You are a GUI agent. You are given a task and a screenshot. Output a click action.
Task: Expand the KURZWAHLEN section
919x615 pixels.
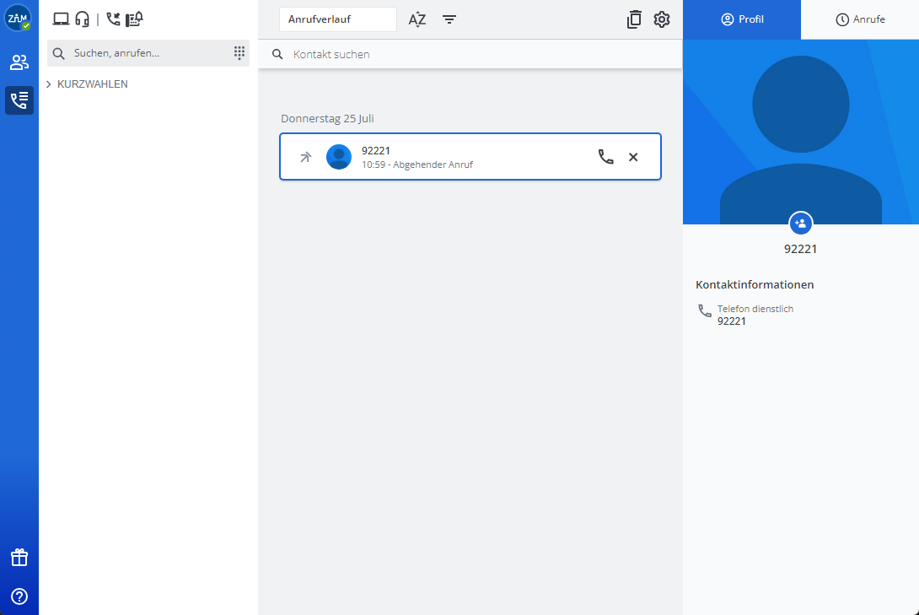(88, 84)
